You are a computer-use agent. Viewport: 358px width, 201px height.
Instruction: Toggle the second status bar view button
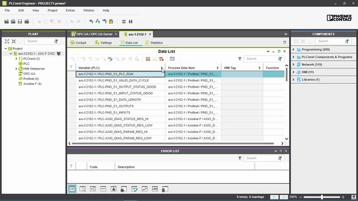coord(284,197)
